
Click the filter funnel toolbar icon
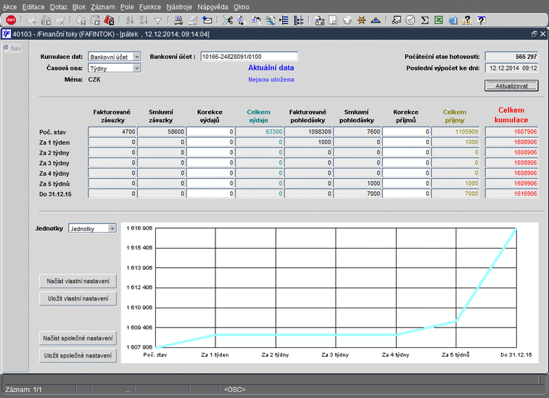(x=159, y=20)
